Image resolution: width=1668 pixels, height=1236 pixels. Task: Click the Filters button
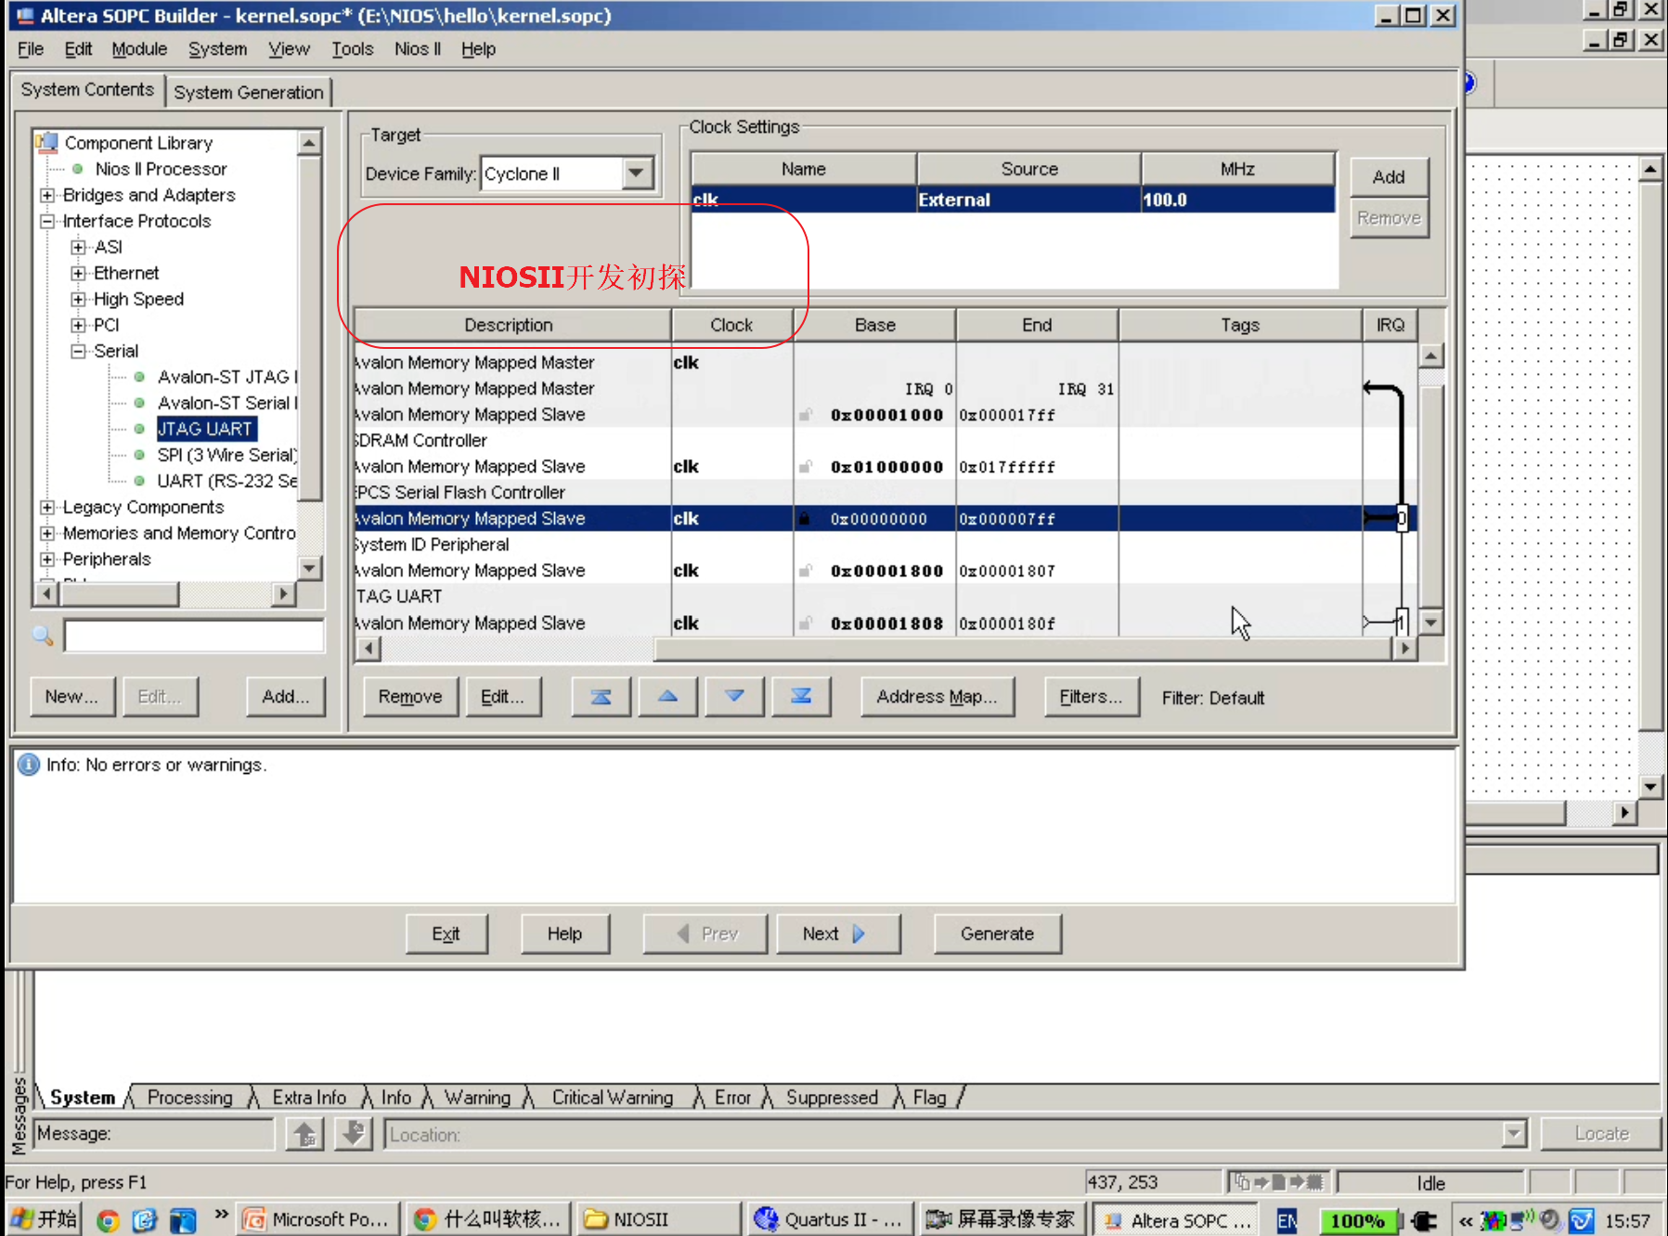pos(1091,697)
